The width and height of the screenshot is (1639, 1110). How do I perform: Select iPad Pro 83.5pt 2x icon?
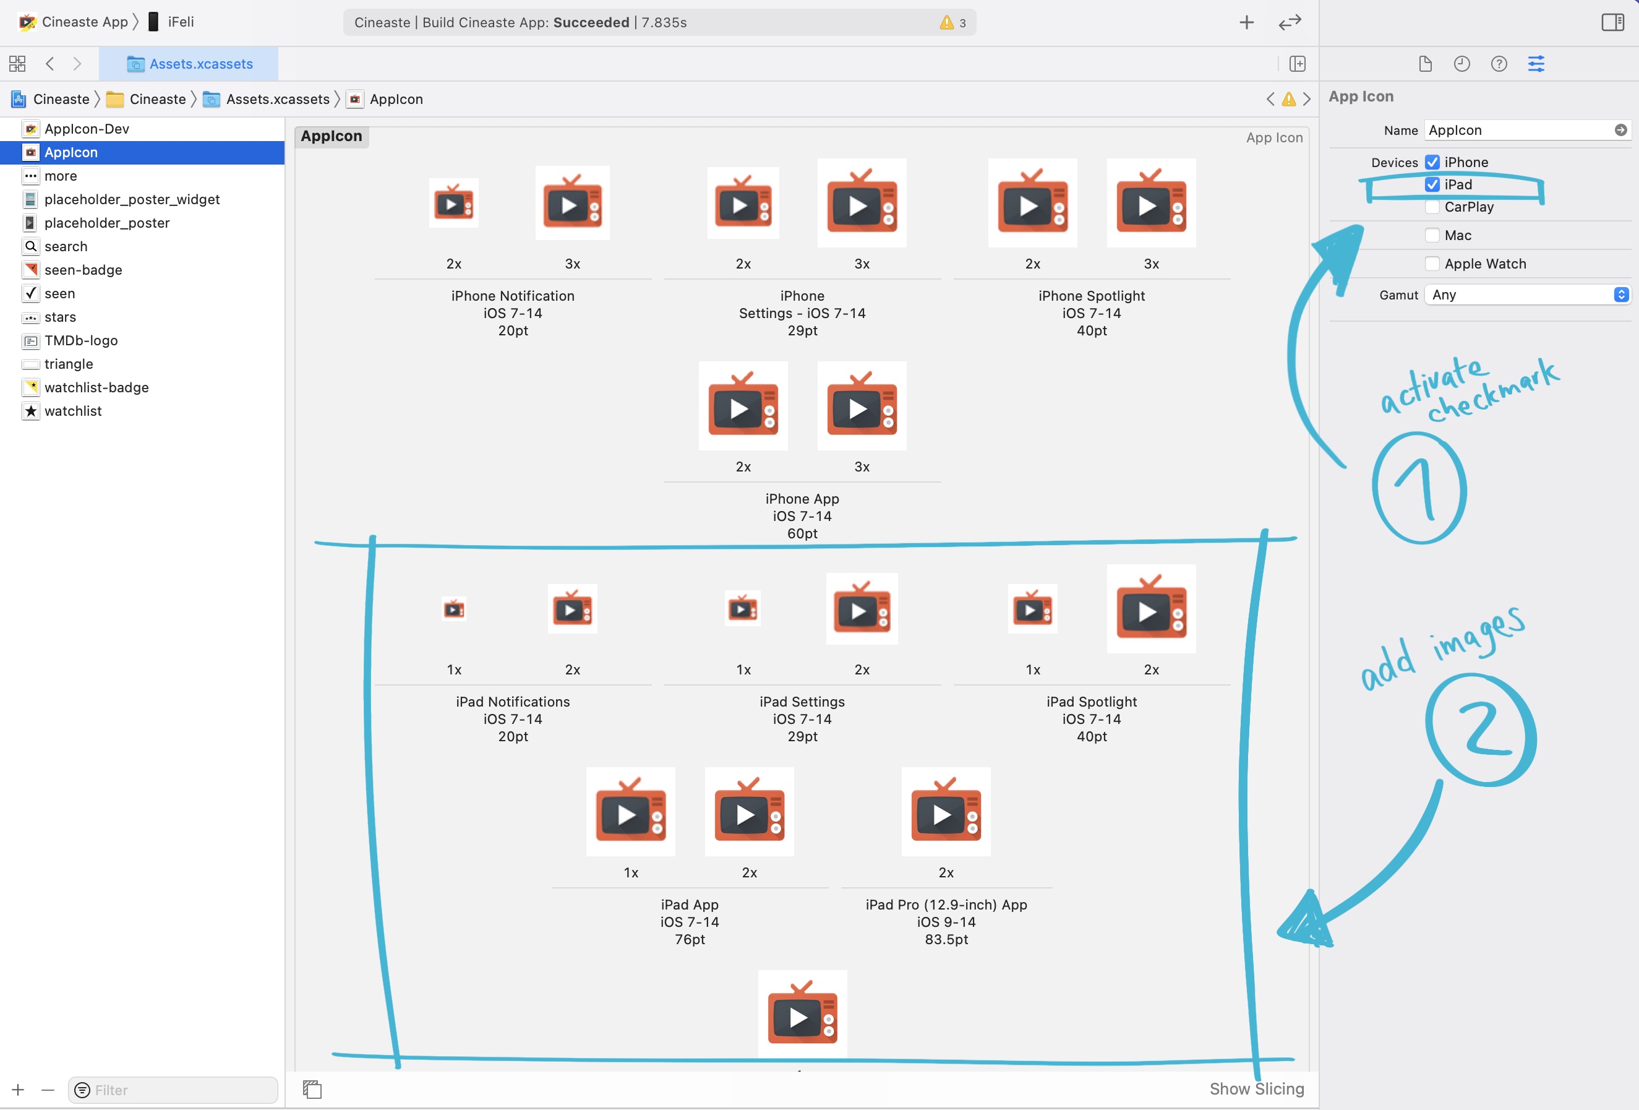click(946, 812)
